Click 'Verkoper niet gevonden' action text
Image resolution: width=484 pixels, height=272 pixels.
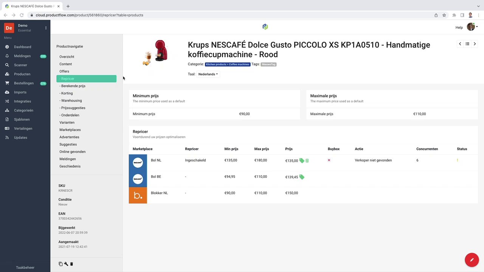(x=373, y=160)
